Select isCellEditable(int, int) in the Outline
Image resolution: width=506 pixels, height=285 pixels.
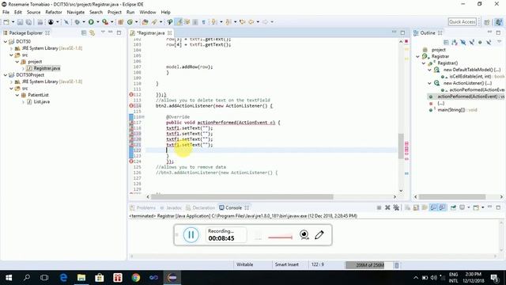coord(473,77)
